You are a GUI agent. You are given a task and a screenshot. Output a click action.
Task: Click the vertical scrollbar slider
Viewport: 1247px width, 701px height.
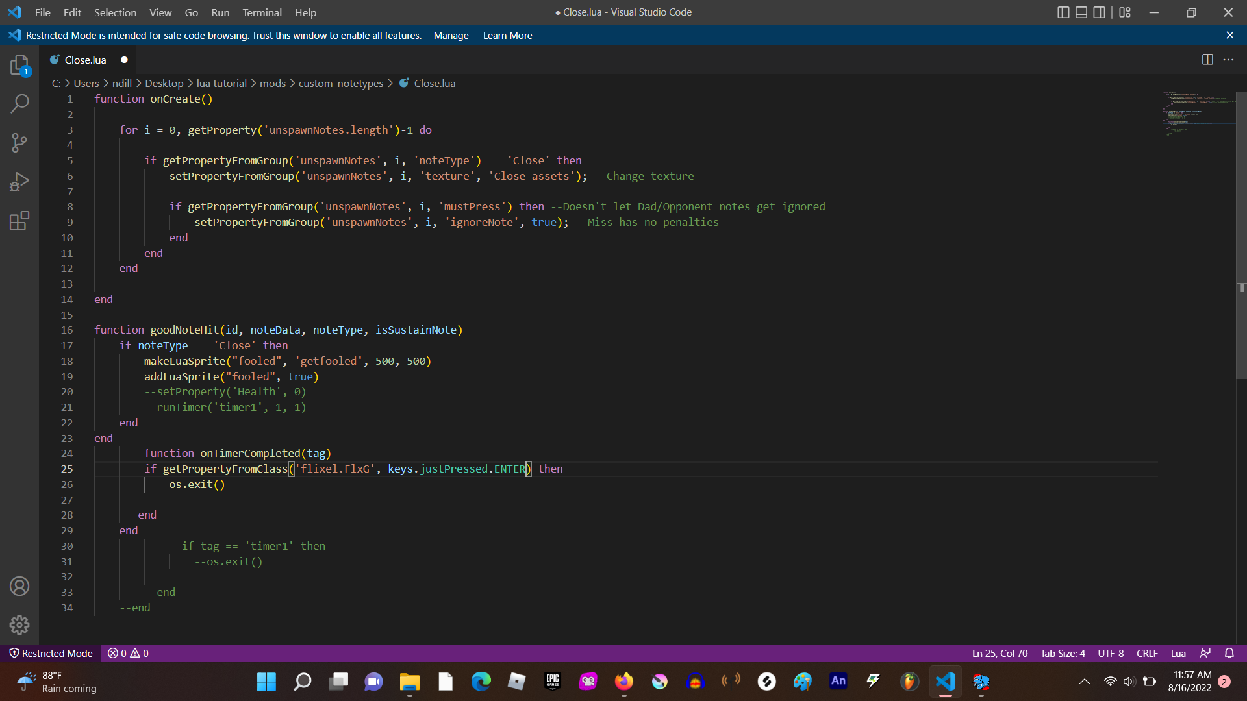(x=1241, y=234)
